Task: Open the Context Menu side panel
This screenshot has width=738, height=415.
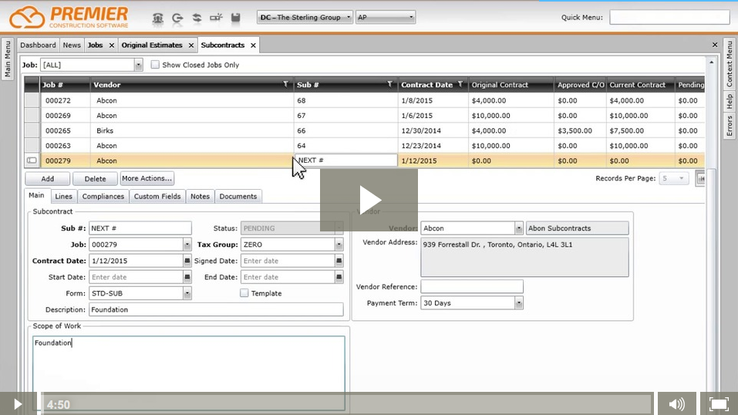Action: coord(730,63)
